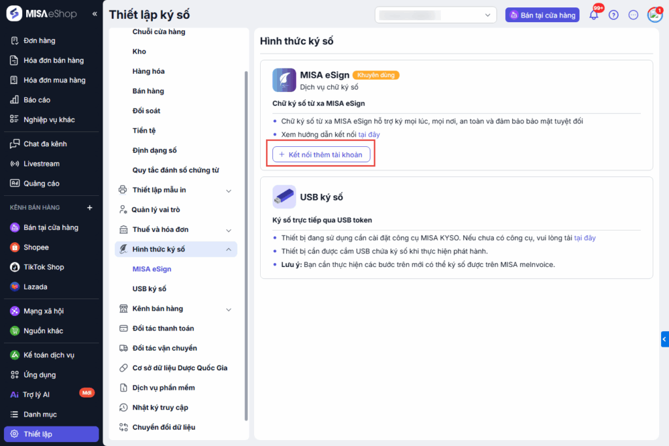Viewport: 669px width, 446px height.
Task: Expand the right side panel arrow
Action: 664,340
